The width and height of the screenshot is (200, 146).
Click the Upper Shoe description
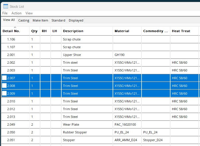(x=72, y=55)
